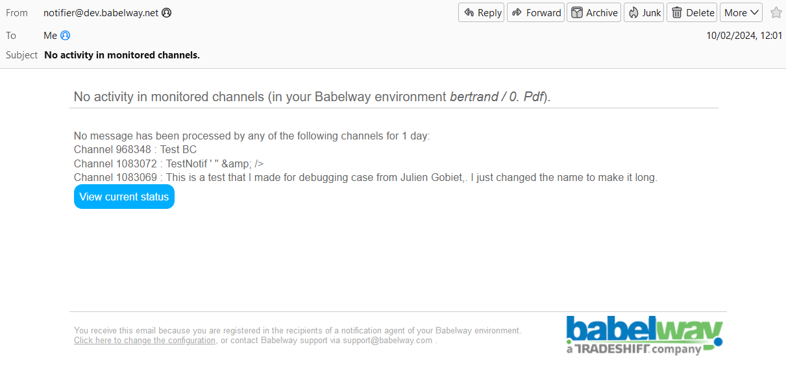This screenshot has width=786, height=373.
Task: Expand the More actions dropdown
Action: tap(741, 12)
